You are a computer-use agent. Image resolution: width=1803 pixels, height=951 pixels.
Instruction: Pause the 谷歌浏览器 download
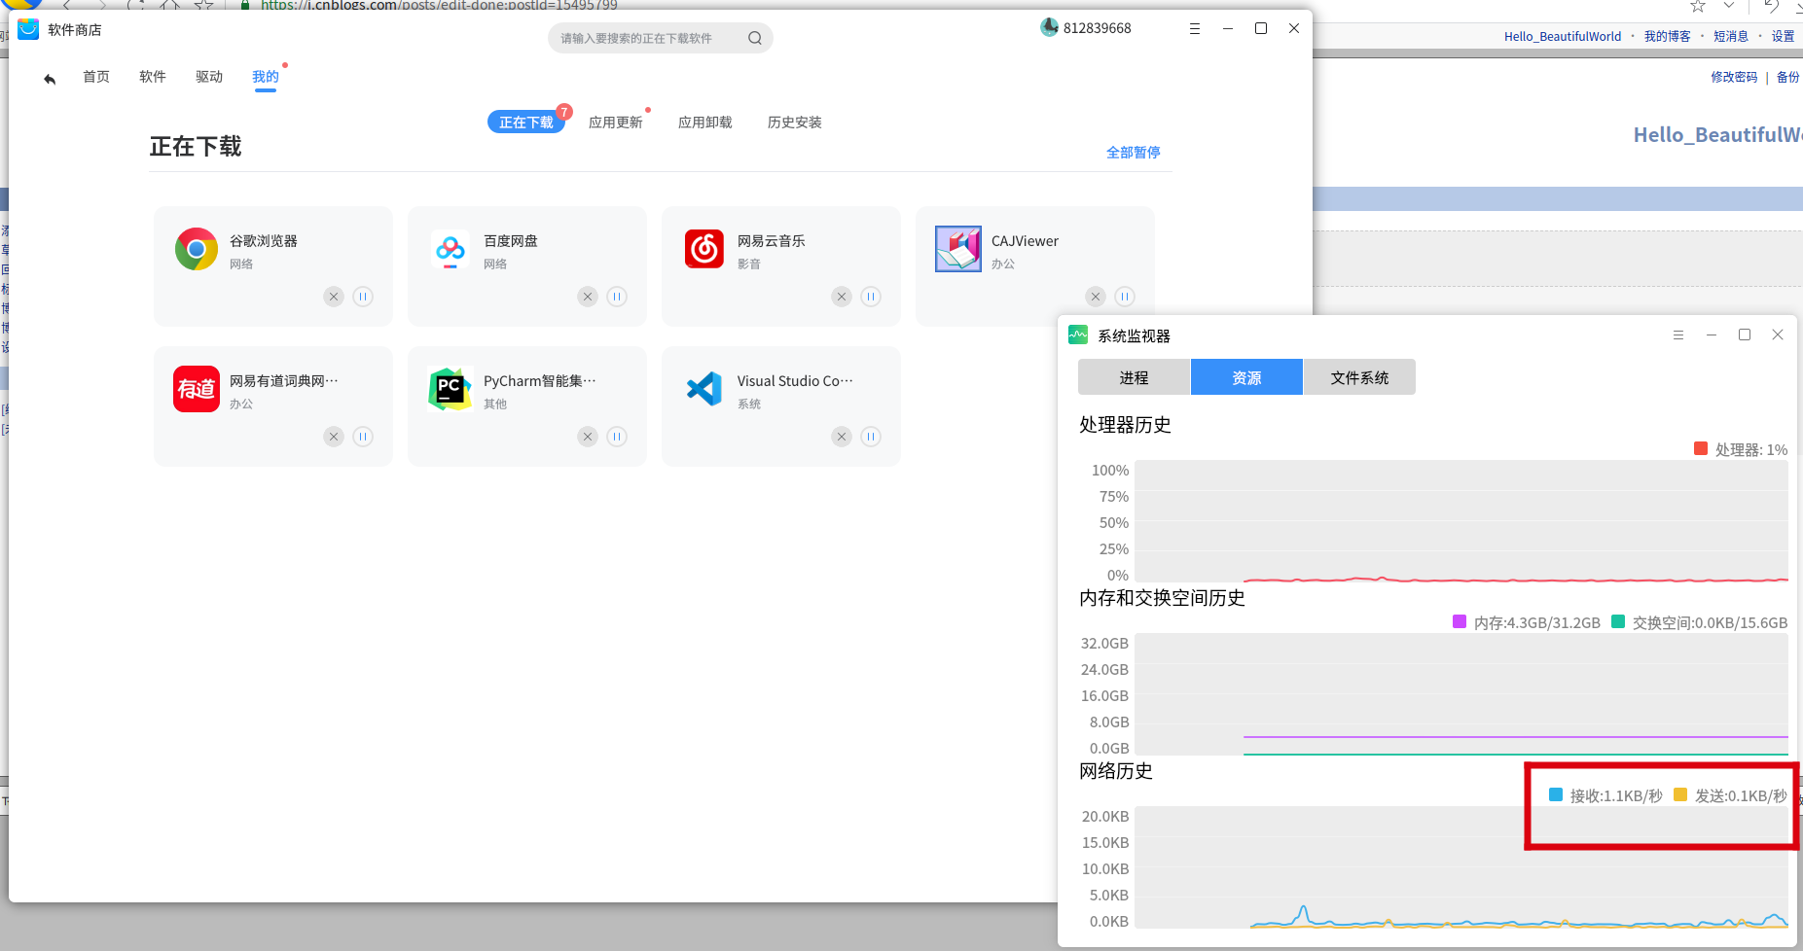[363, 297]
